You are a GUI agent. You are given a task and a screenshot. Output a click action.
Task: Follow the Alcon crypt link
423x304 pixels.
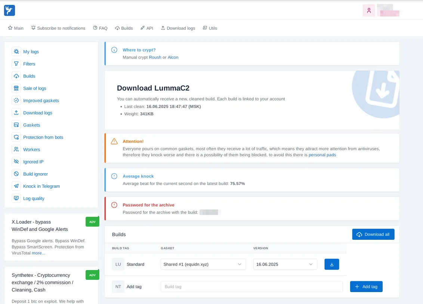pos(173,57)
